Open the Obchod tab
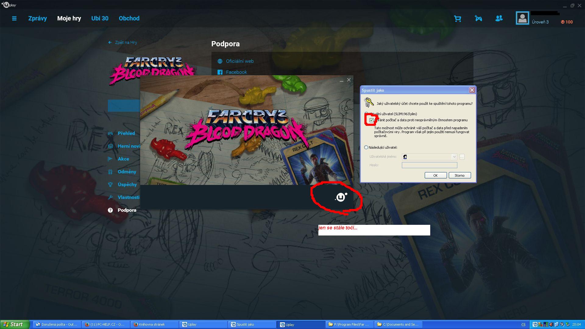 129,18
